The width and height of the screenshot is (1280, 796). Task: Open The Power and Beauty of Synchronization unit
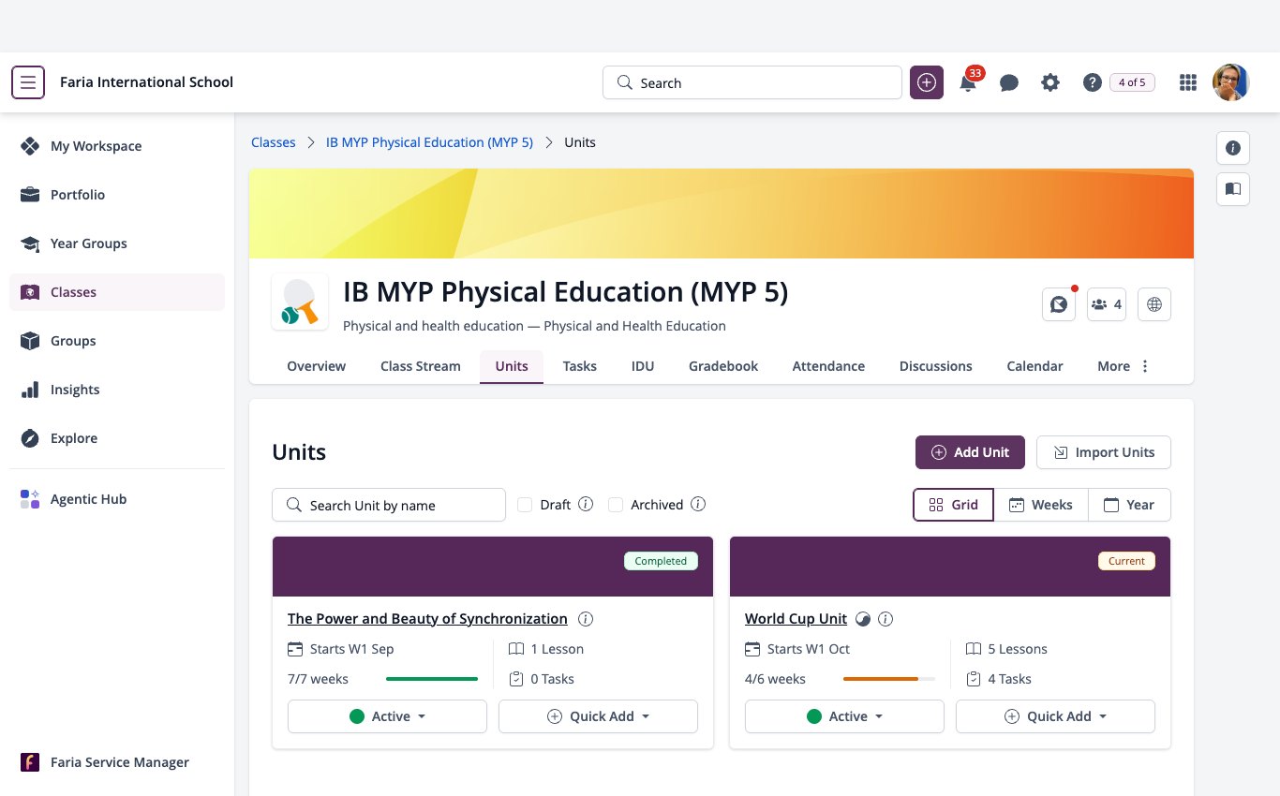point(427,619)
